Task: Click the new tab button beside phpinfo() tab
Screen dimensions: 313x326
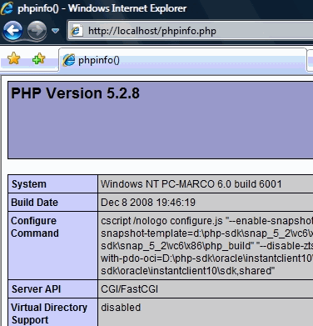Action: click(311, 61)
